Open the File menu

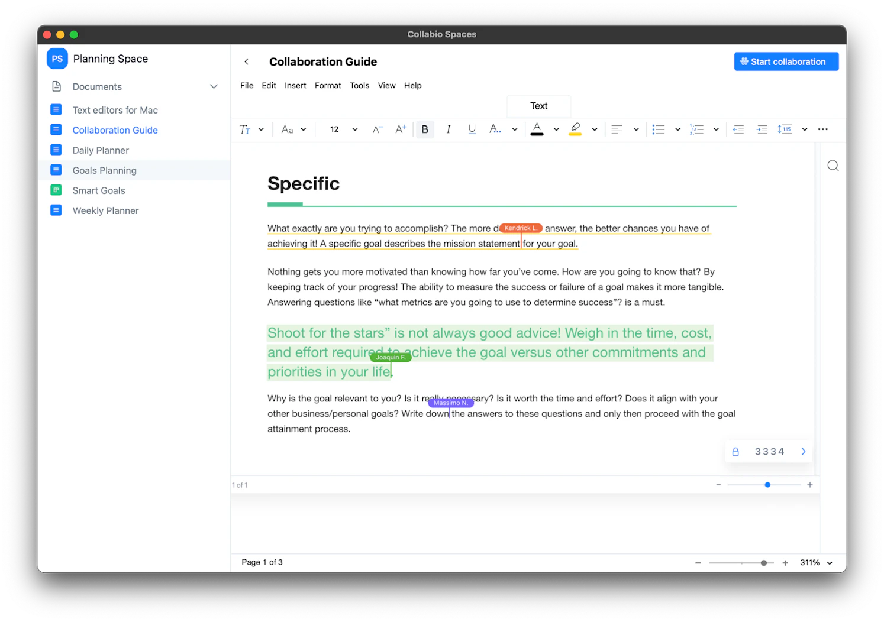click(x=247, y=86)
